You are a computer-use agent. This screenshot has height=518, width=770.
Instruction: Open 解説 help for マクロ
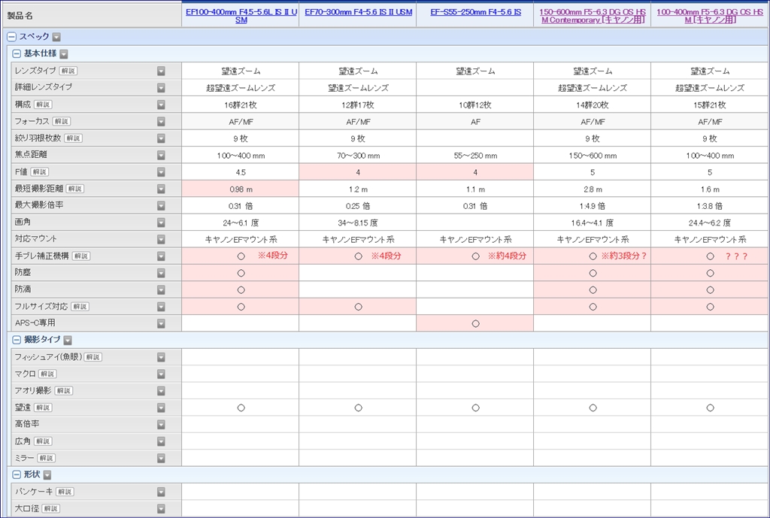click(x=47, y=374)
